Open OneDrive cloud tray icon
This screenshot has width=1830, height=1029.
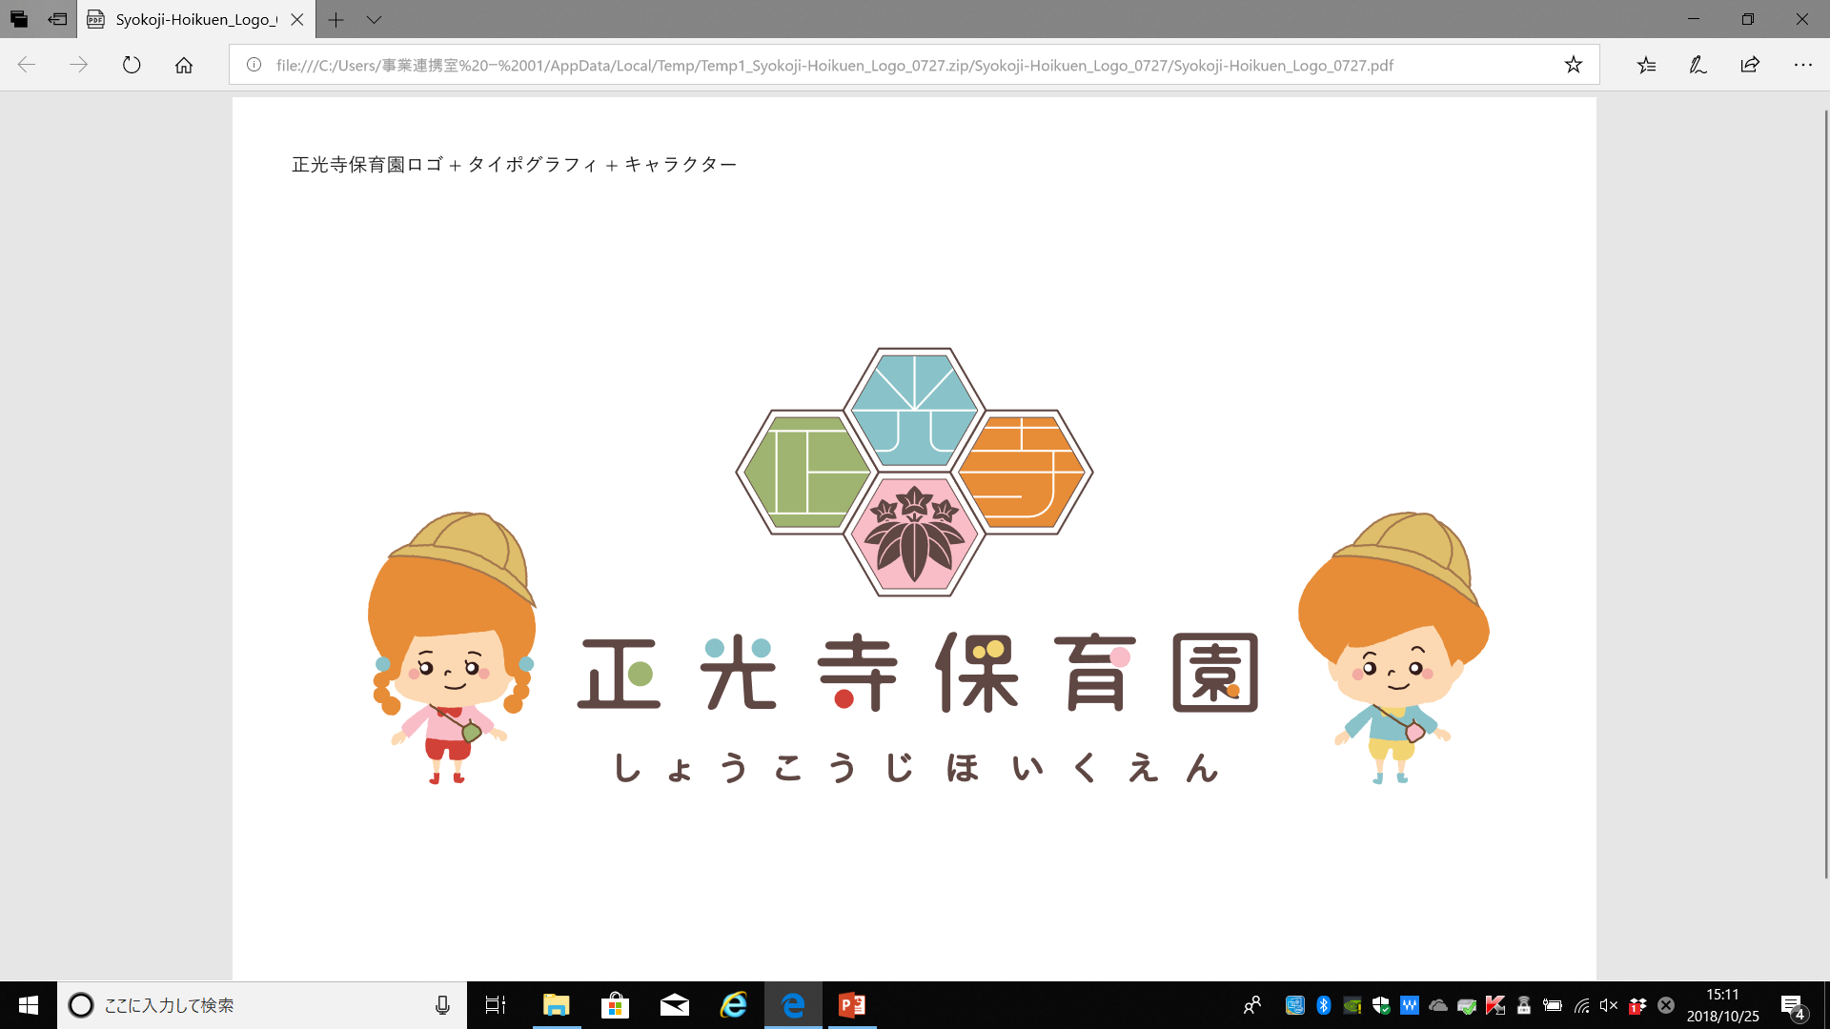[x=1438, y=1005]
